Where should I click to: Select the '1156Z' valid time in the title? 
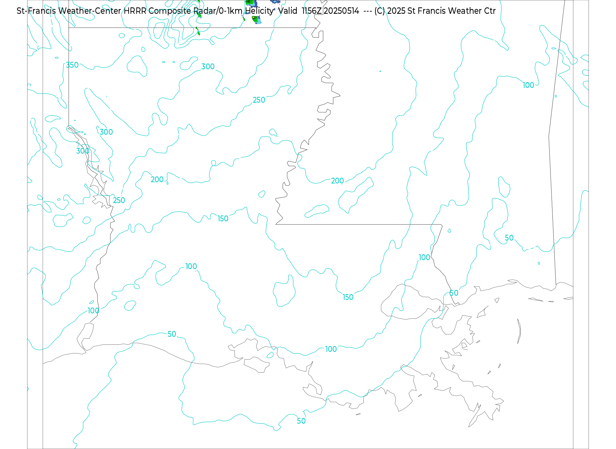[312, 11]
